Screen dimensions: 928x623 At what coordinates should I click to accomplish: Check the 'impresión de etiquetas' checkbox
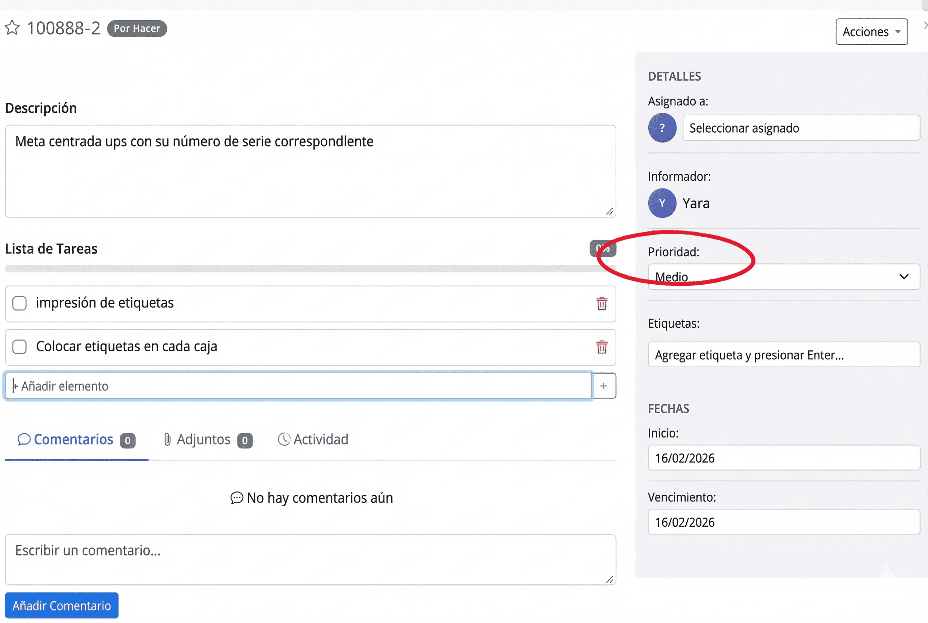tap(19, 303)
